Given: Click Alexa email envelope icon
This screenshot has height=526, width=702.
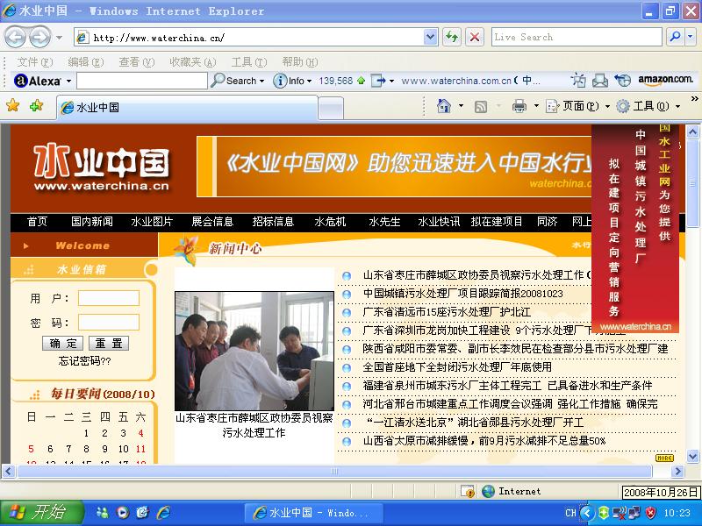Looking at the screenshot, I should (600, 81).
